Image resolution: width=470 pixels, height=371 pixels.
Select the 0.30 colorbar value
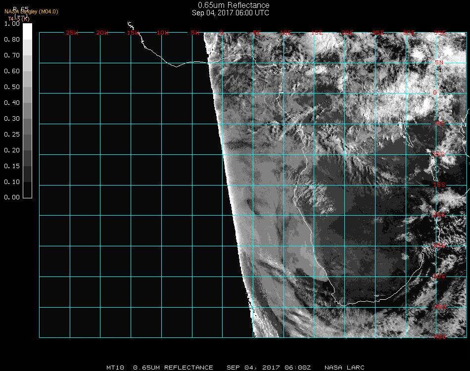pos(12,119)
